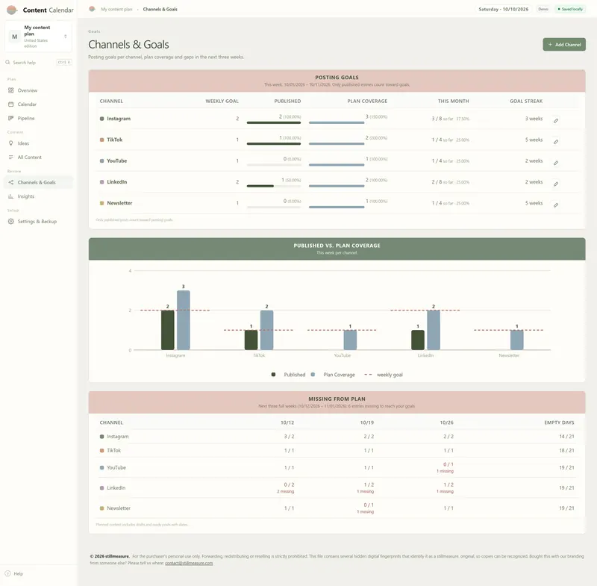Click the 10/19 week column header
Screen dimensions: 597x586
click(367, 423)
